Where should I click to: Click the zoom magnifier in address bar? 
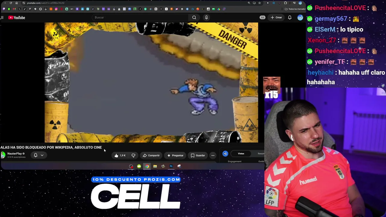[x=249, y=3]
